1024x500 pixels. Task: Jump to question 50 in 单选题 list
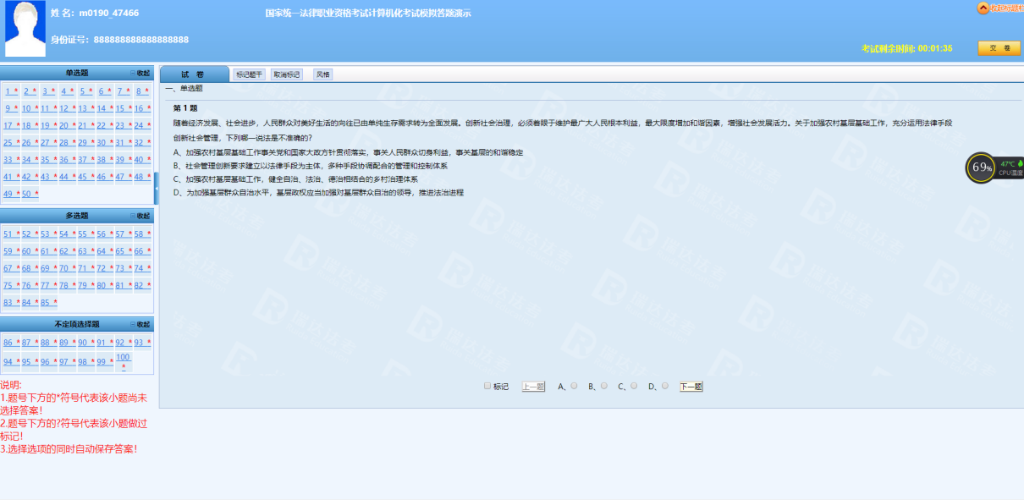coord(26,194)
